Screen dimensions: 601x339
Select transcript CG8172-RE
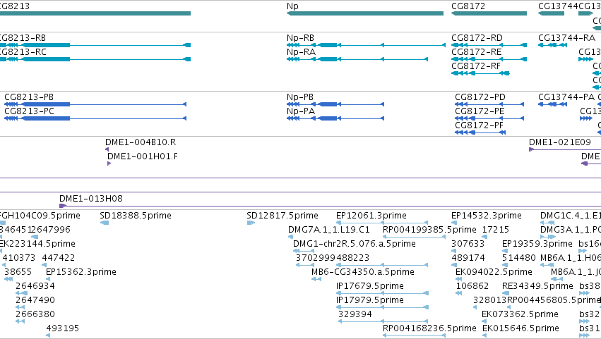click(x=489, y=59)
